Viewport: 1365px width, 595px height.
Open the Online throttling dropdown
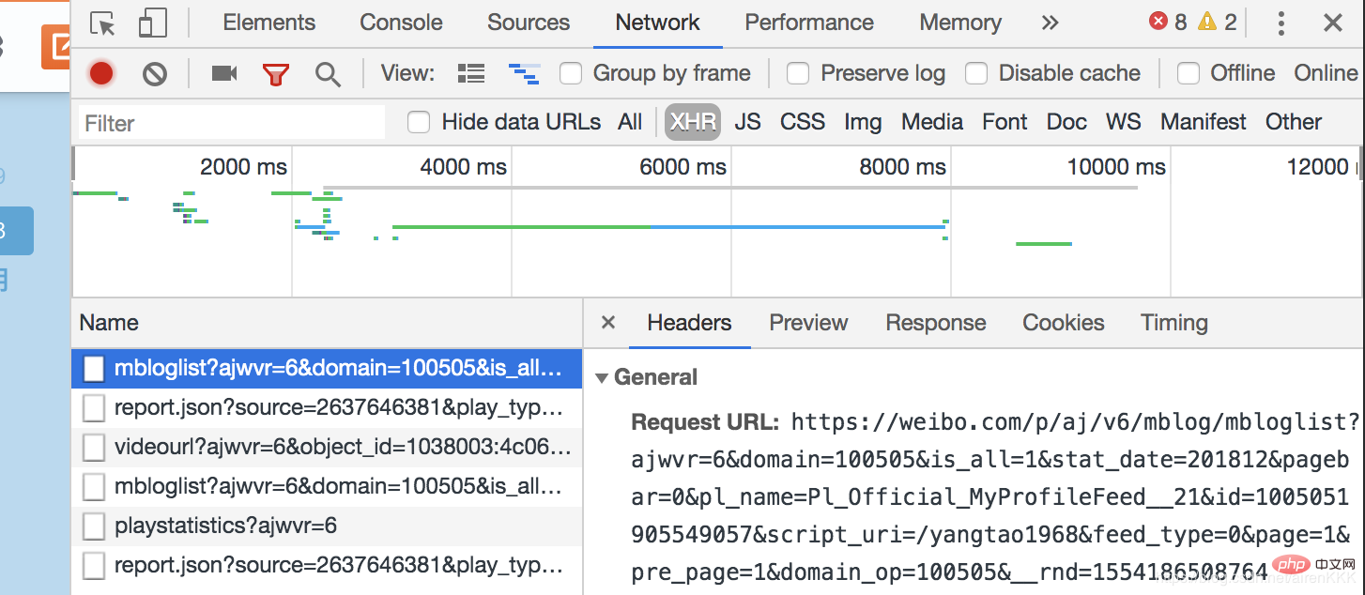pyautogui.click(x=1326, y=73)
